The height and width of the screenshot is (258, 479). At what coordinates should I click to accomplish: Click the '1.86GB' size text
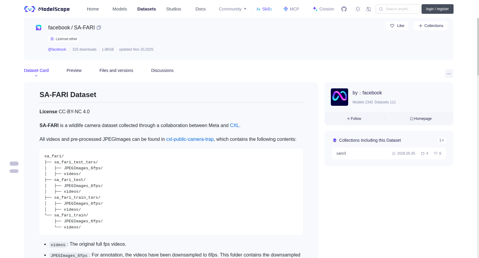coord(108,49)
